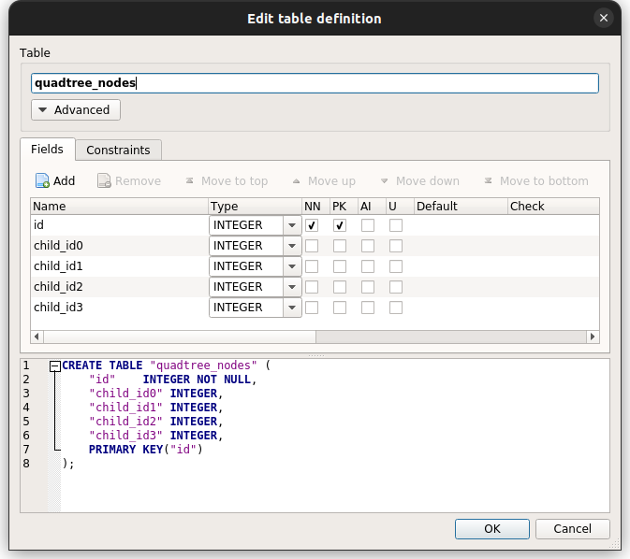Enable U checkbox for id field
Image resolution: width=630 pixels, height=559 pixels.
coord(396,225)
